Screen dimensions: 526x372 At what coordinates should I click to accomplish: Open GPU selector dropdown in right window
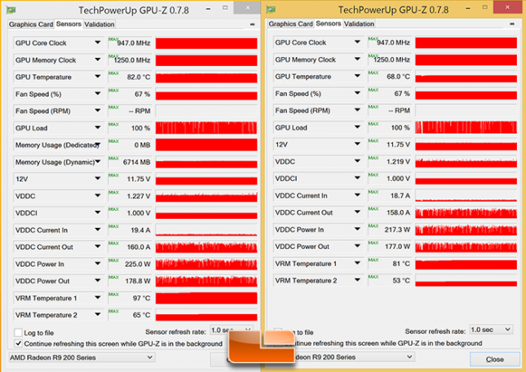click(x=354, y=357)
